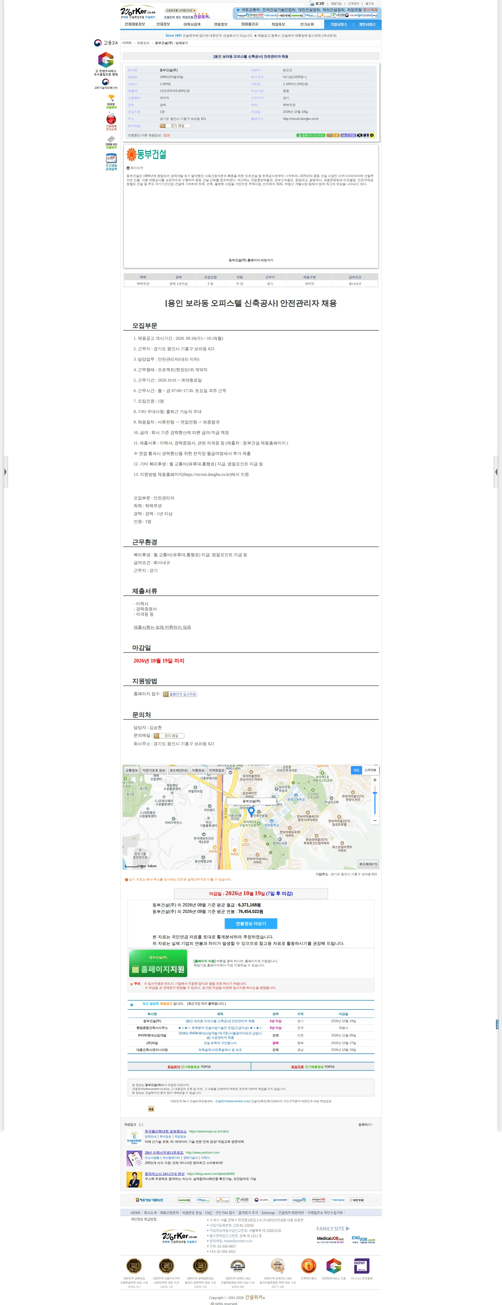Click 채용정보 in the breadcrumb
Screen dimensions: 502x1305
(x=143, y=43)
